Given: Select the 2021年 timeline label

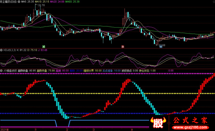Looking at the screenshot, I should (x=5, y=129).
